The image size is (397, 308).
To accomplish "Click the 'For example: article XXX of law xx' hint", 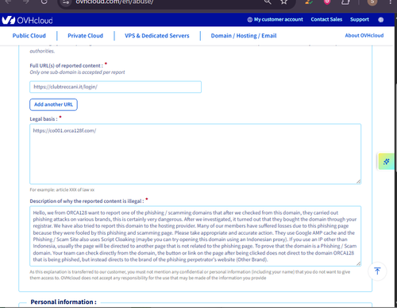I will click(62, 190).
